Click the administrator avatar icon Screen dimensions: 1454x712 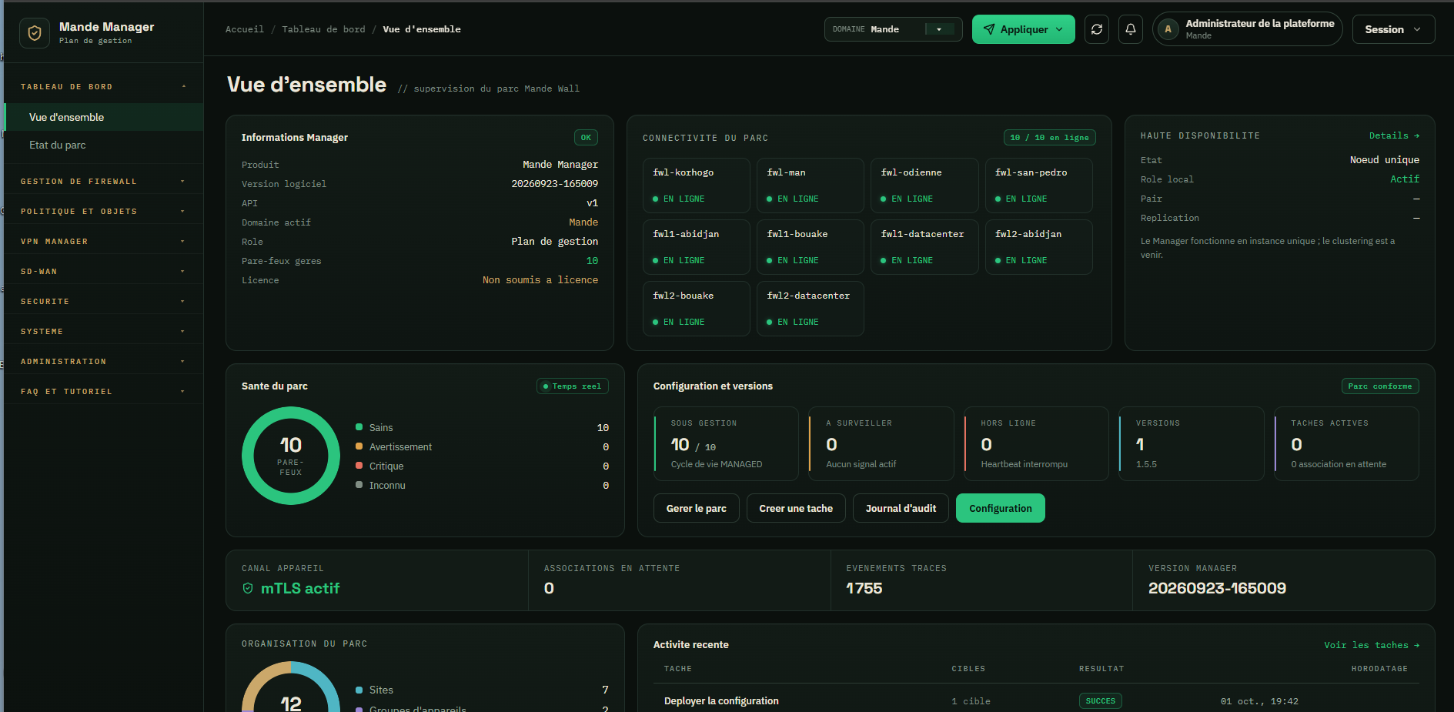coord(1168,29)
